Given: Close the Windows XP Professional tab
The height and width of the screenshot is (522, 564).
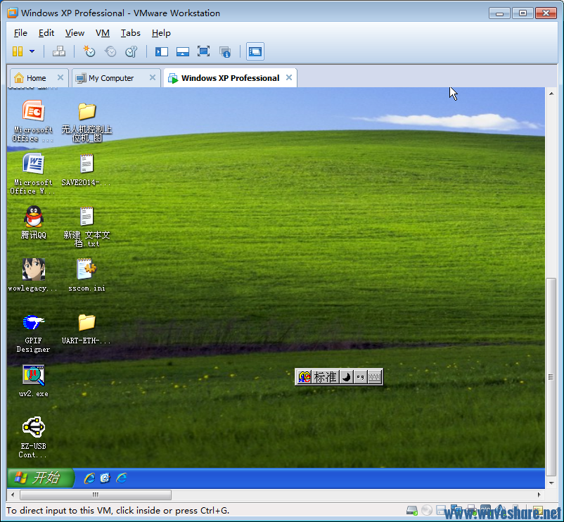Looking at the screenshot, I should tap(289, 77).
